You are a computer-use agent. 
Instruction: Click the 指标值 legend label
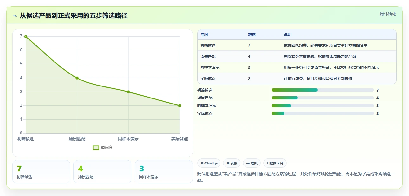[x=106, y=147]
